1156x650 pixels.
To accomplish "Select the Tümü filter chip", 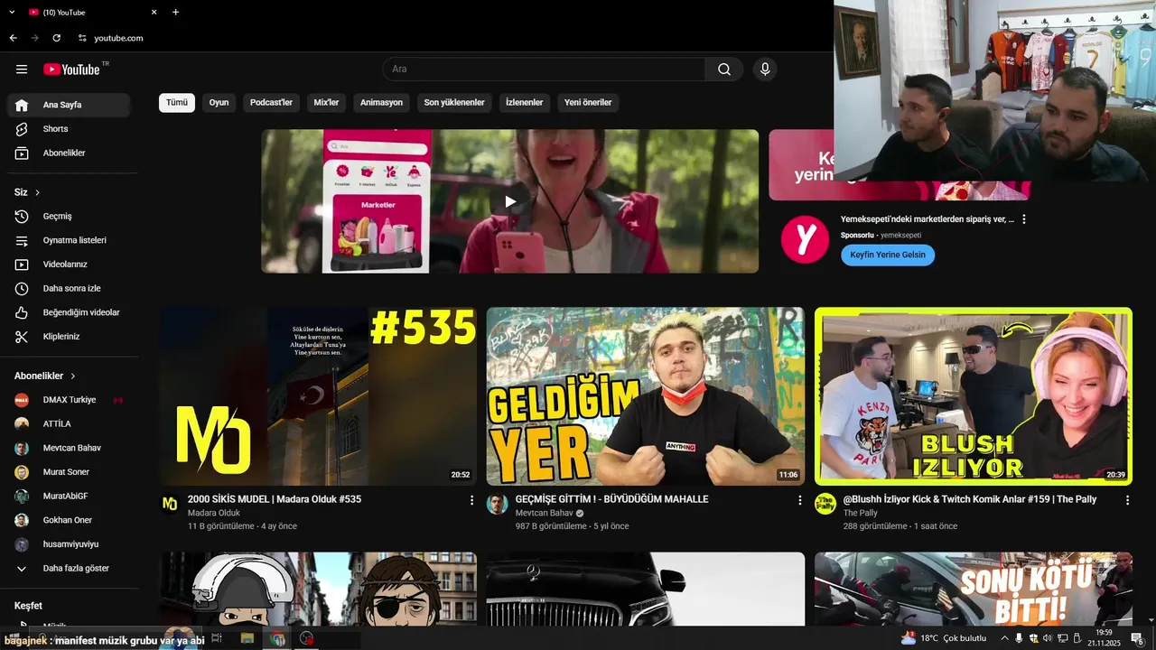I will (x=177, y=103).
